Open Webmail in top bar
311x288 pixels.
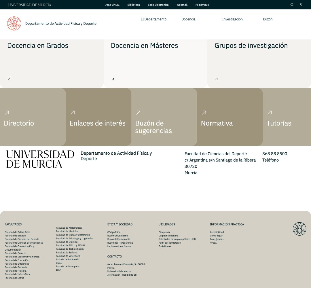tap(182, 5)
